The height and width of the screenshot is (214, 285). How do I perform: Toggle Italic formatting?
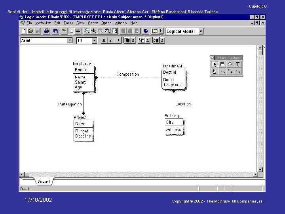(111, 40)
